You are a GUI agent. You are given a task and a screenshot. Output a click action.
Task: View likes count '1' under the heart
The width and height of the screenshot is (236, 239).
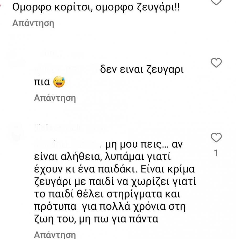216,153
